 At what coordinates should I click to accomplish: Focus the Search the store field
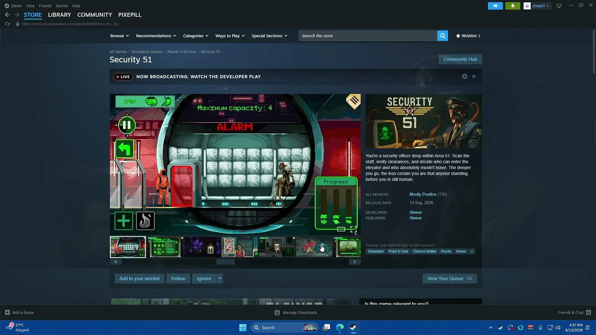click(368, 36)
